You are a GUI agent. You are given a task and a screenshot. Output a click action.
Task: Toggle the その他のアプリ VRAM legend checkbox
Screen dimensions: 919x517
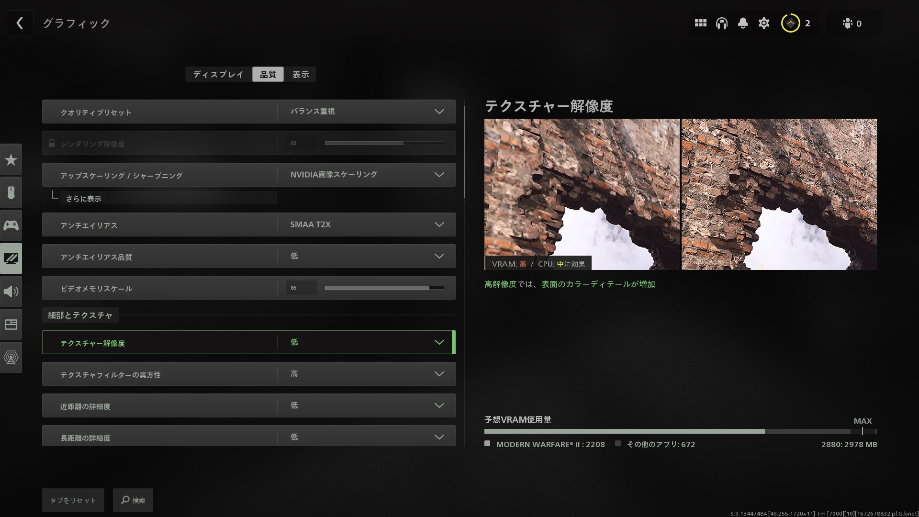[x=618, y=444]
